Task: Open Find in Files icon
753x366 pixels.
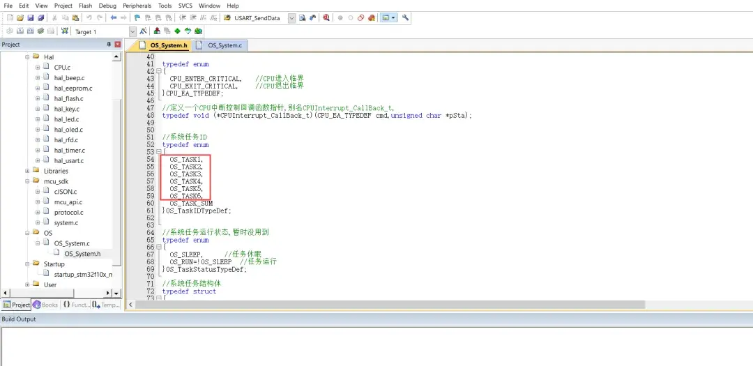Action: (x=227, y=17)
